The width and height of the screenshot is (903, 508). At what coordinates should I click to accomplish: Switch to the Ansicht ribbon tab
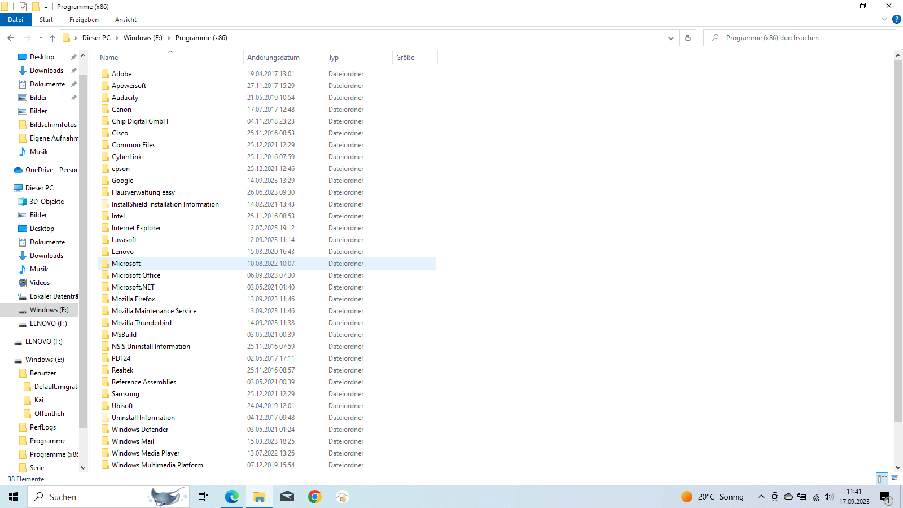pyautogui.click(x=125, y=20)
